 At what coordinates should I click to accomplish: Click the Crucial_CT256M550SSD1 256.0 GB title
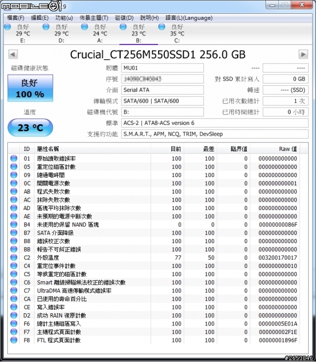pyautogui.click(x=158, y=55)
